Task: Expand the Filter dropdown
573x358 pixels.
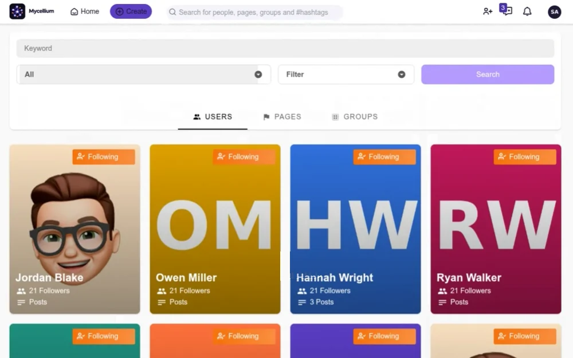Action: [346, 74]
